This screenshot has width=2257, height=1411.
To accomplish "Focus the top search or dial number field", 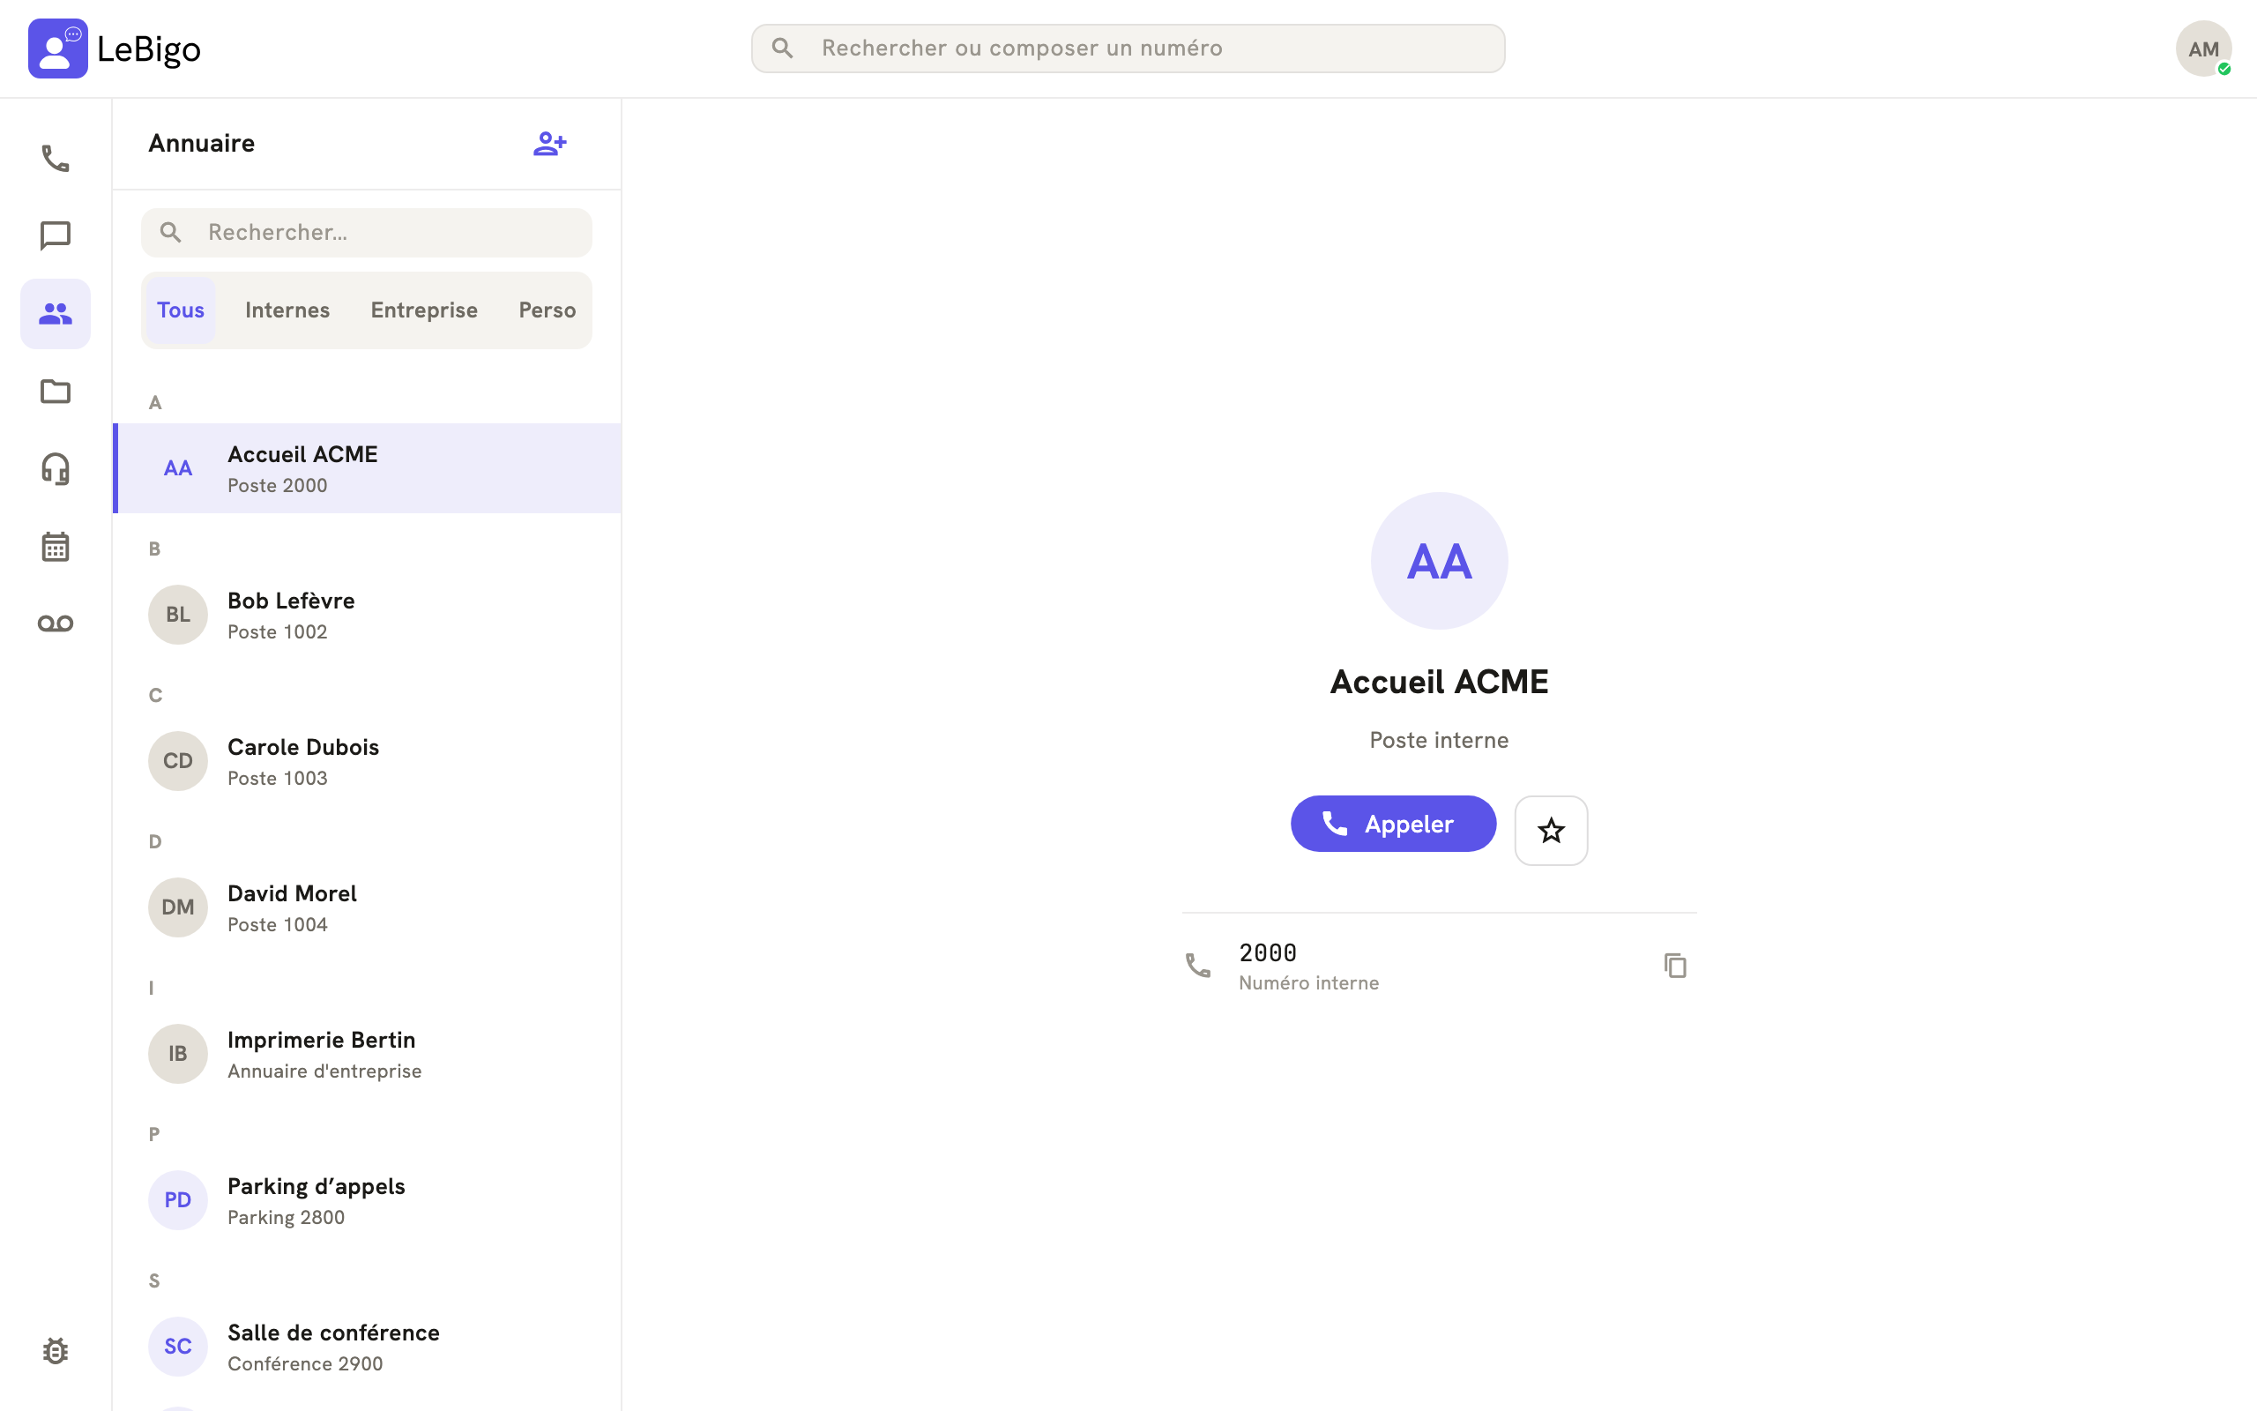I will pyautogui.click(x=1128, y=49).
